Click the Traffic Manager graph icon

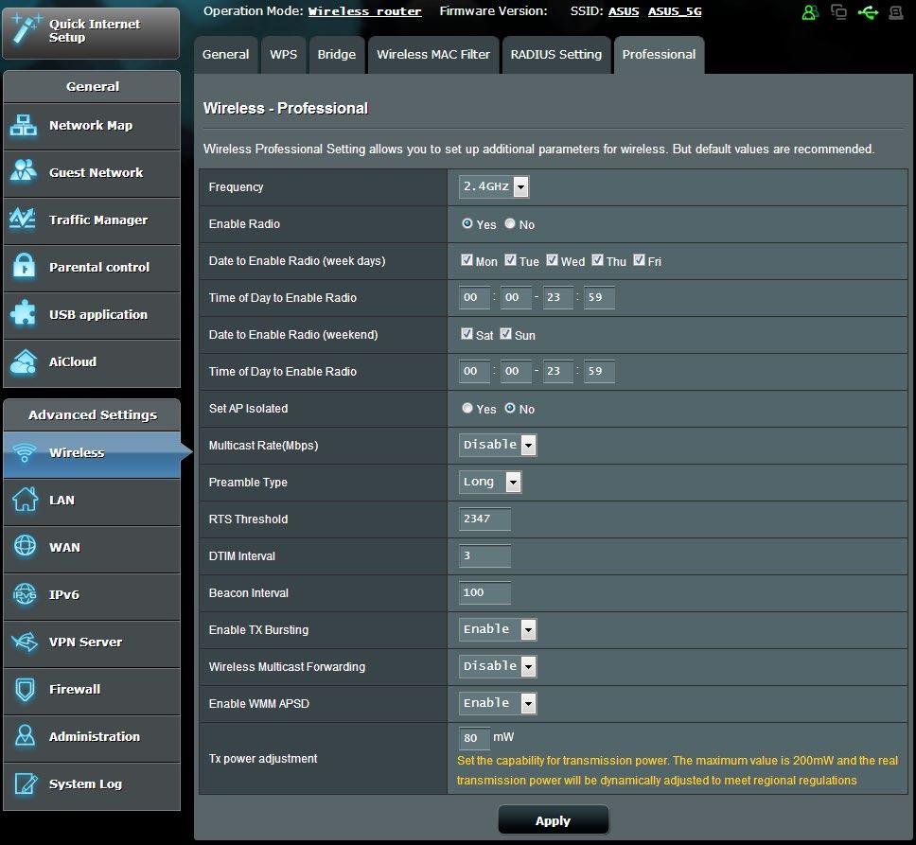[23, 219]
